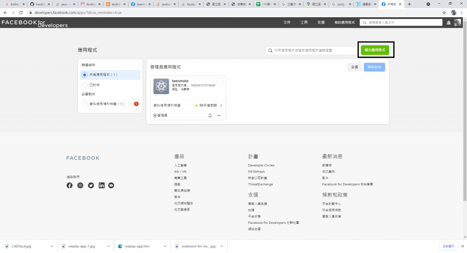This screenshot has width=467, height=253.
Task: Open the user avatar in Facebook header
Action: click(x=457, y=22)
